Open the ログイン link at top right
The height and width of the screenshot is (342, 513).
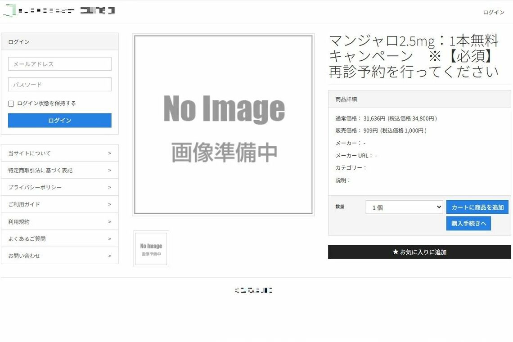[x=494, y=12]
